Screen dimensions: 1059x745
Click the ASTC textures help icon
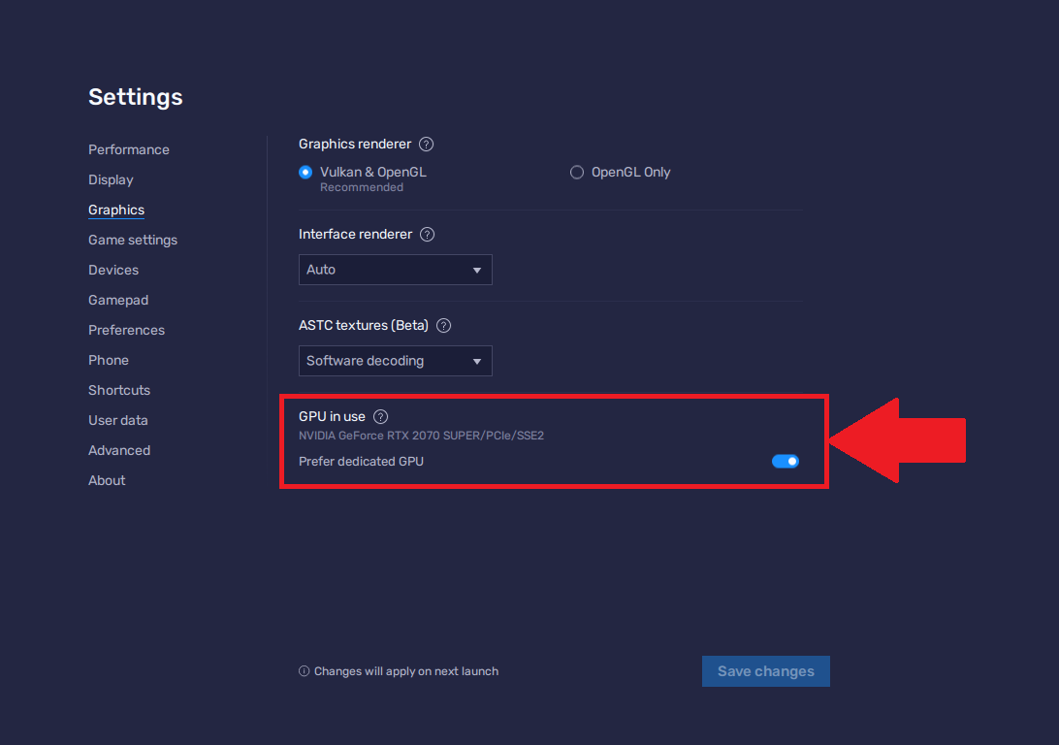[443, 326]
